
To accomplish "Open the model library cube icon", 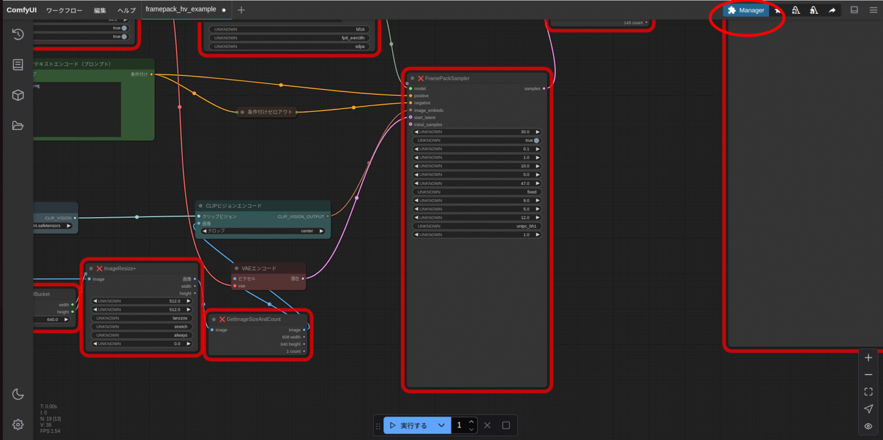I will [x=18, y=95].
